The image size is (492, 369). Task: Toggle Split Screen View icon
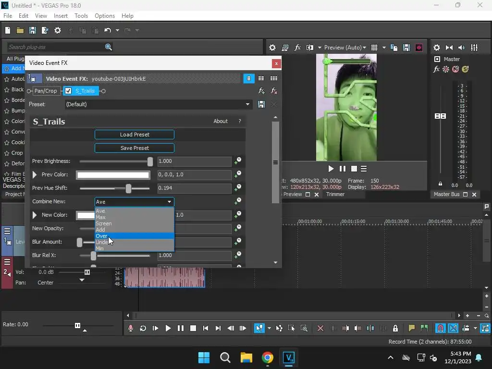click(x=310, y=48)
